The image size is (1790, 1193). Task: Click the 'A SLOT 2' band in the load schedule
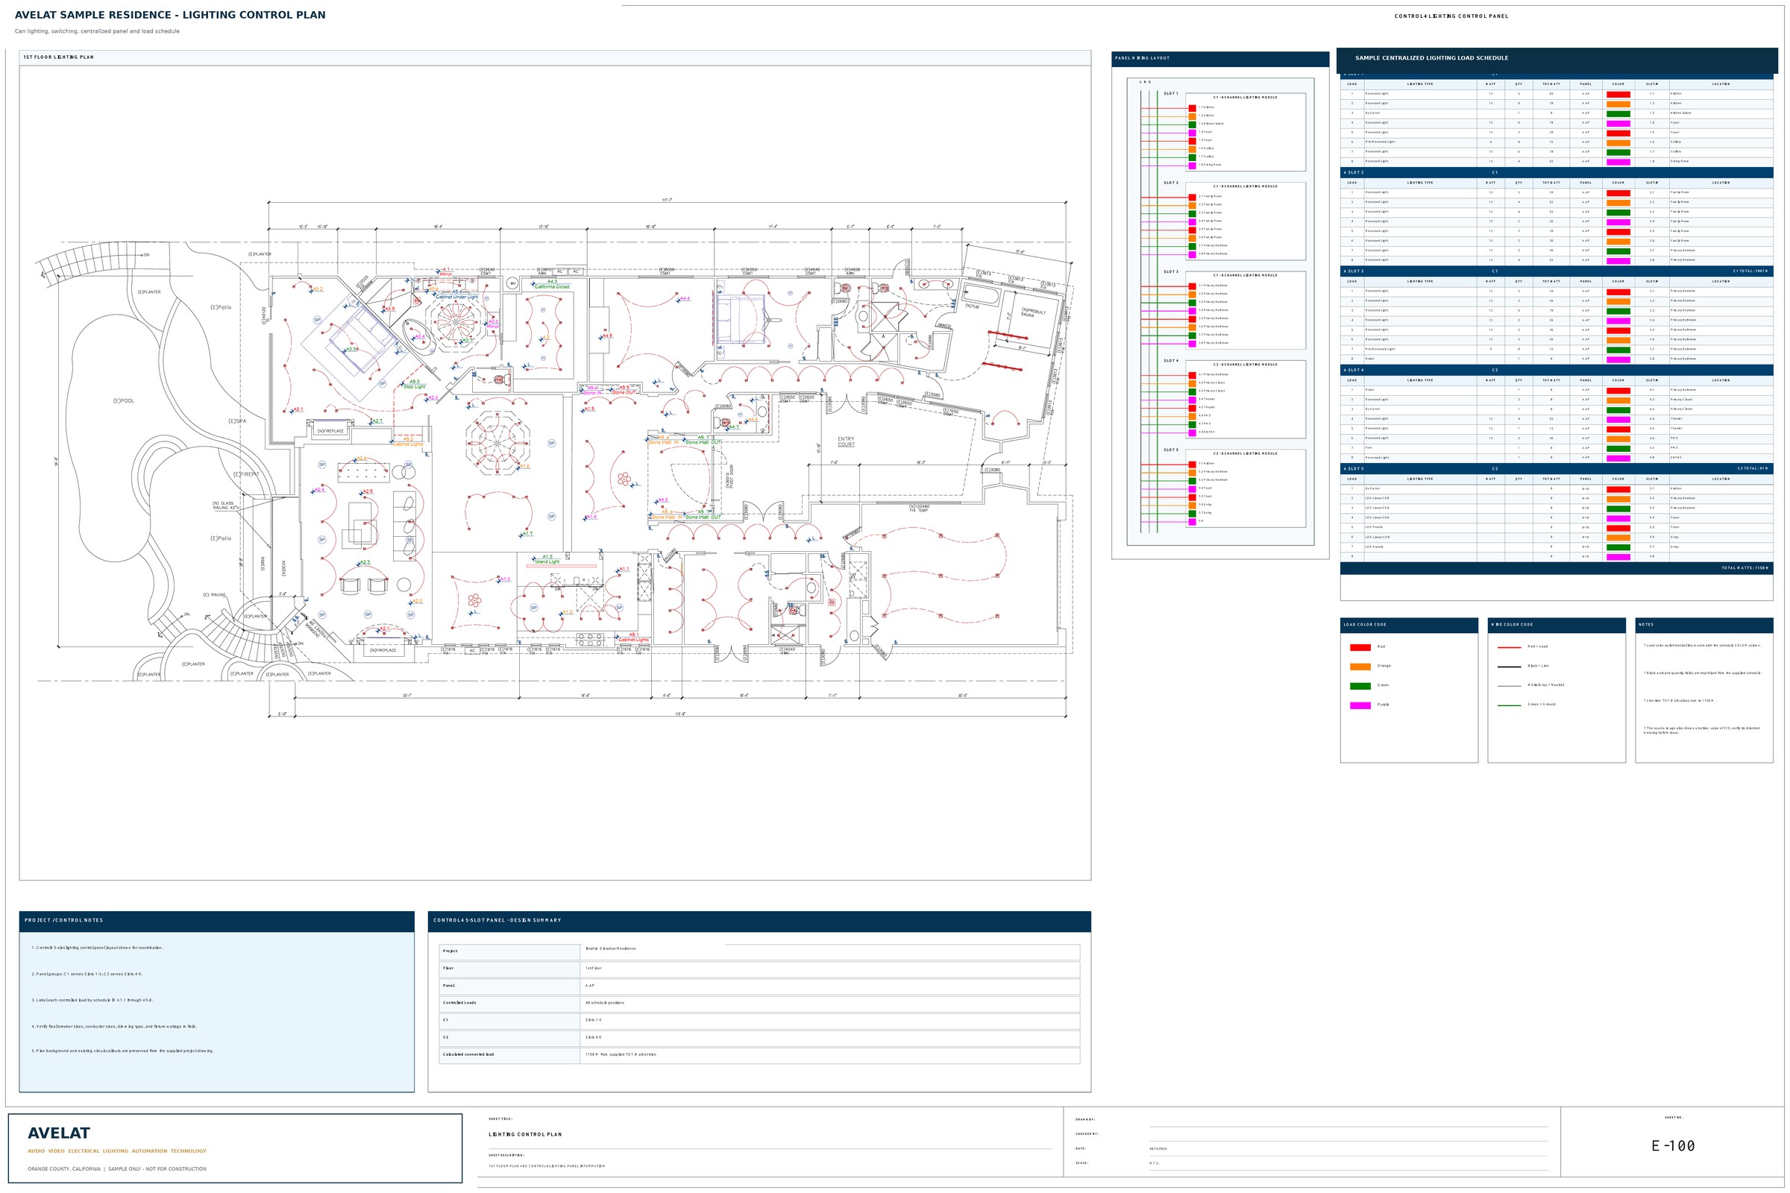(x=1557, y=173)
